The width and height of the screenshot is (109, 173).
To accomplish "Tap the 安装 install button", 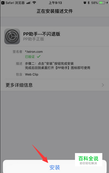I will tap(55, 167).
